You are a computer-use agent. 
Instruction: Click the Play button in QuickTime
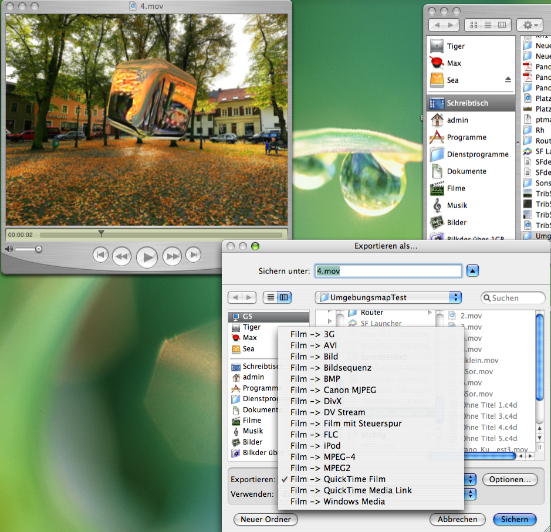(x=147, y=256)
